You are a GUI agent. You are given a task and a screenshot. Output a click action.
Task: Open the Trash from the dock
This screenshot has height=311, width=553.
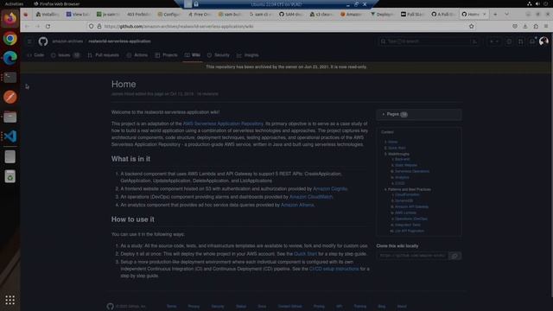tap(10, 176)
